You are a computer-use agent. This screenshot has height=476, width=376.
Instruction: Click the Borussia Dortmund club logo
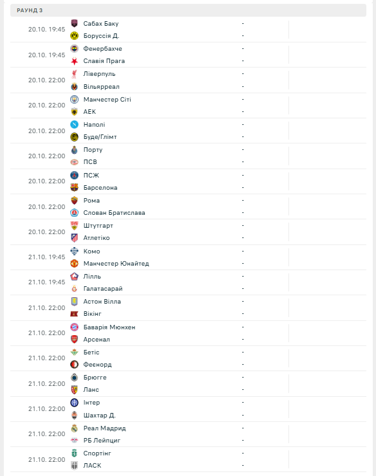tap(74, 36)
